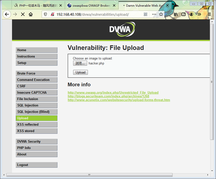Screen dimensions: 216x179
Task: Open the XSS stored page
Action: point(36,131)
